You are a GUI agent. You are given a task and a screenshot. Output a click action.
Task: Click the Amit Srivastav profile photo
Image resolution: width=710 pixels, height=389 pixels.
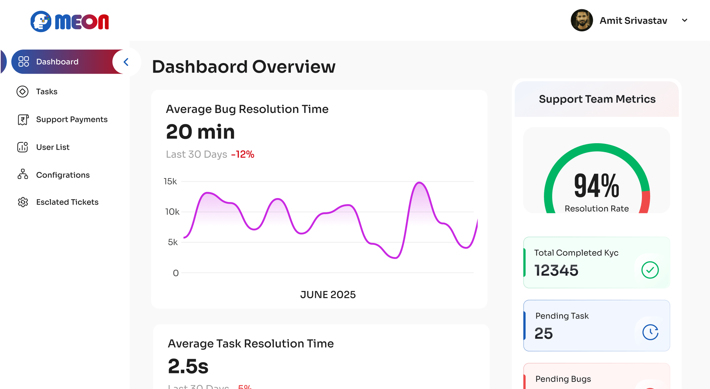582,20
